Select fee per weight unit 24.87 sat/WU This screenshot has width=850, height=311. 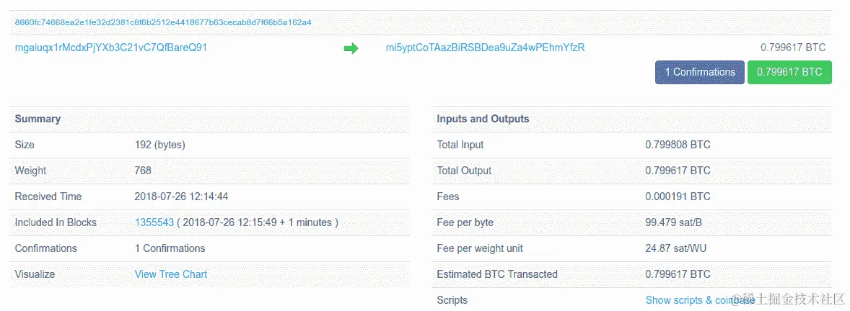click(x=675, y=248)
